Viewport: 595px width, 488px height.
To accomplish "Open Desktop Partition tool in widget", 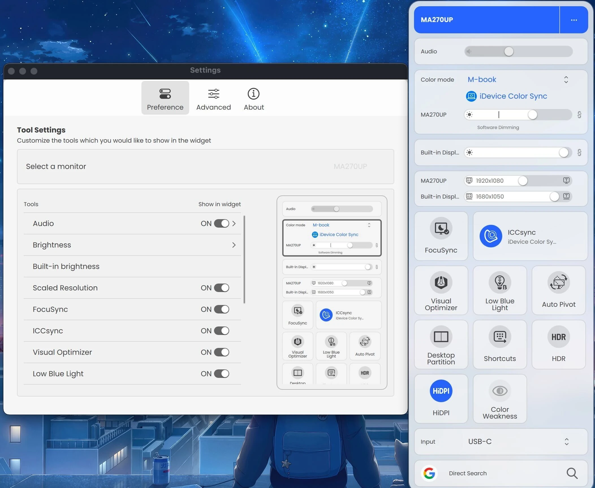I will coord(441,344).
